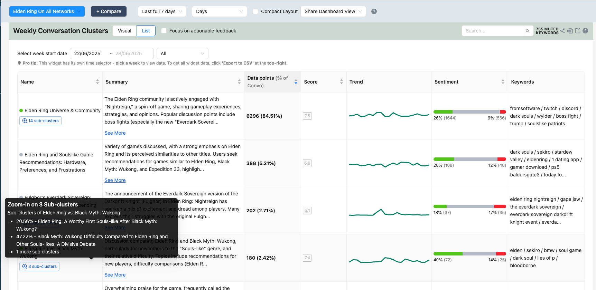Viewport: 596px width, 290px height.
Task: Enable Focus on actionable feedback checkbox
Action: click(x=164, y=31)
